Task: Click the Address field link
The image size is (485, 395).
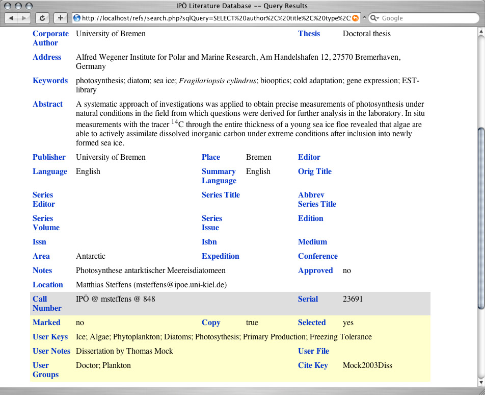Action: point(47,57)
